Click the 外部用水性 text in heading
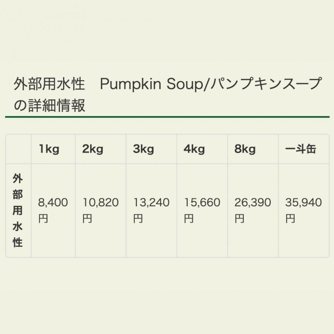Viewport: 334px width, 334px height. click(49, 84)
